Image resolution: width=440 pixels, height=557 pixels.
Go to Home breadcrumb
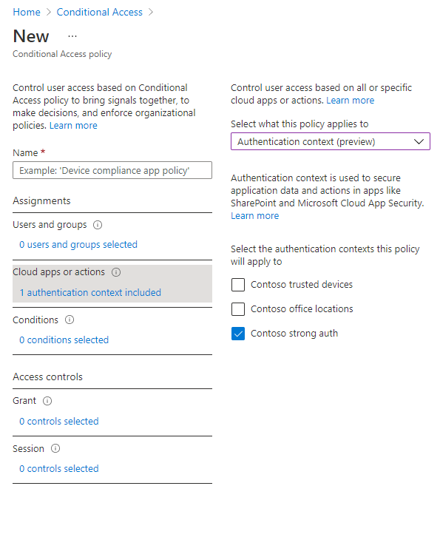click(27, 12)
